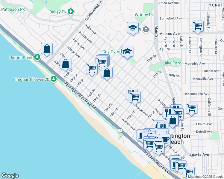
Task: Open the shopping cart marker near Huntington St
Action: click(x=198, y=27)
